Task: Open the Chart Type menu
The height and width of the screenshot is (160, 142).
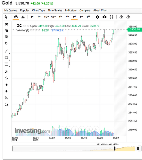Action: coord(38,10)
